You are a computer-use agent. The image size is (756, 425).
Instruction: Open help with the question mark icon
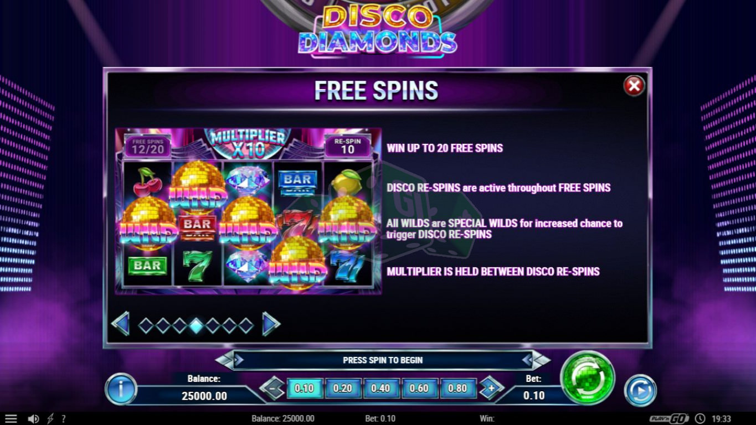point(64,419)
